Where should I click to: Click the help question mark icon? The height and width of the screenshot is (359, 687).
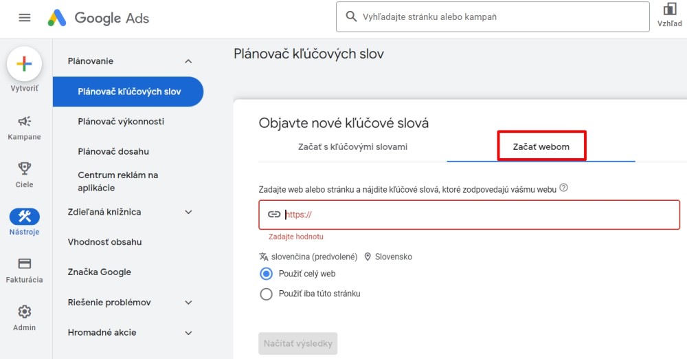tap(564, 188)
